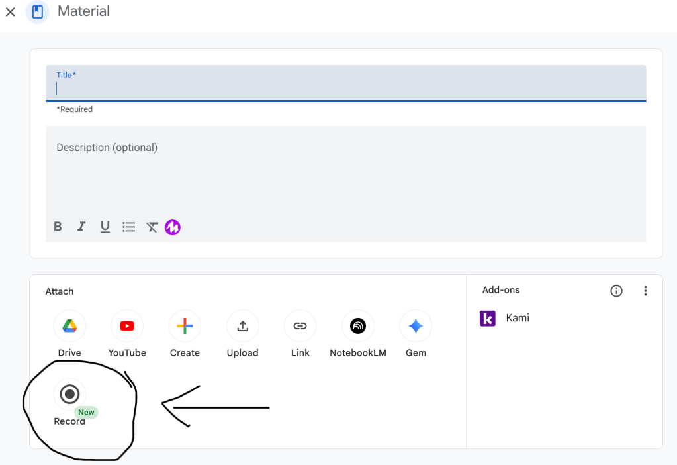
Task: Click the purple extension icon in toolbar
Action: coord(173,227)
